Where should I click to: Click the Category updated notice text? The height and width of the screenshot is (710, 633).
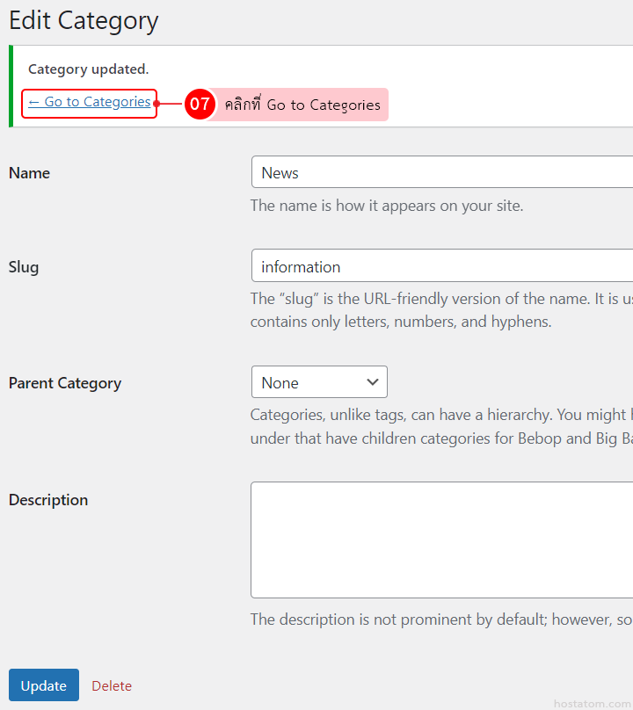(x=88, y=69)
